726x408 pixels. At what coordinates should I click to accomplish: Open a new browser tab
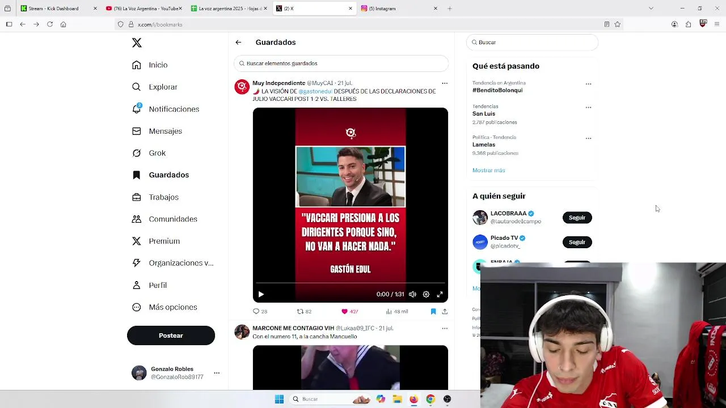(450, 8)
